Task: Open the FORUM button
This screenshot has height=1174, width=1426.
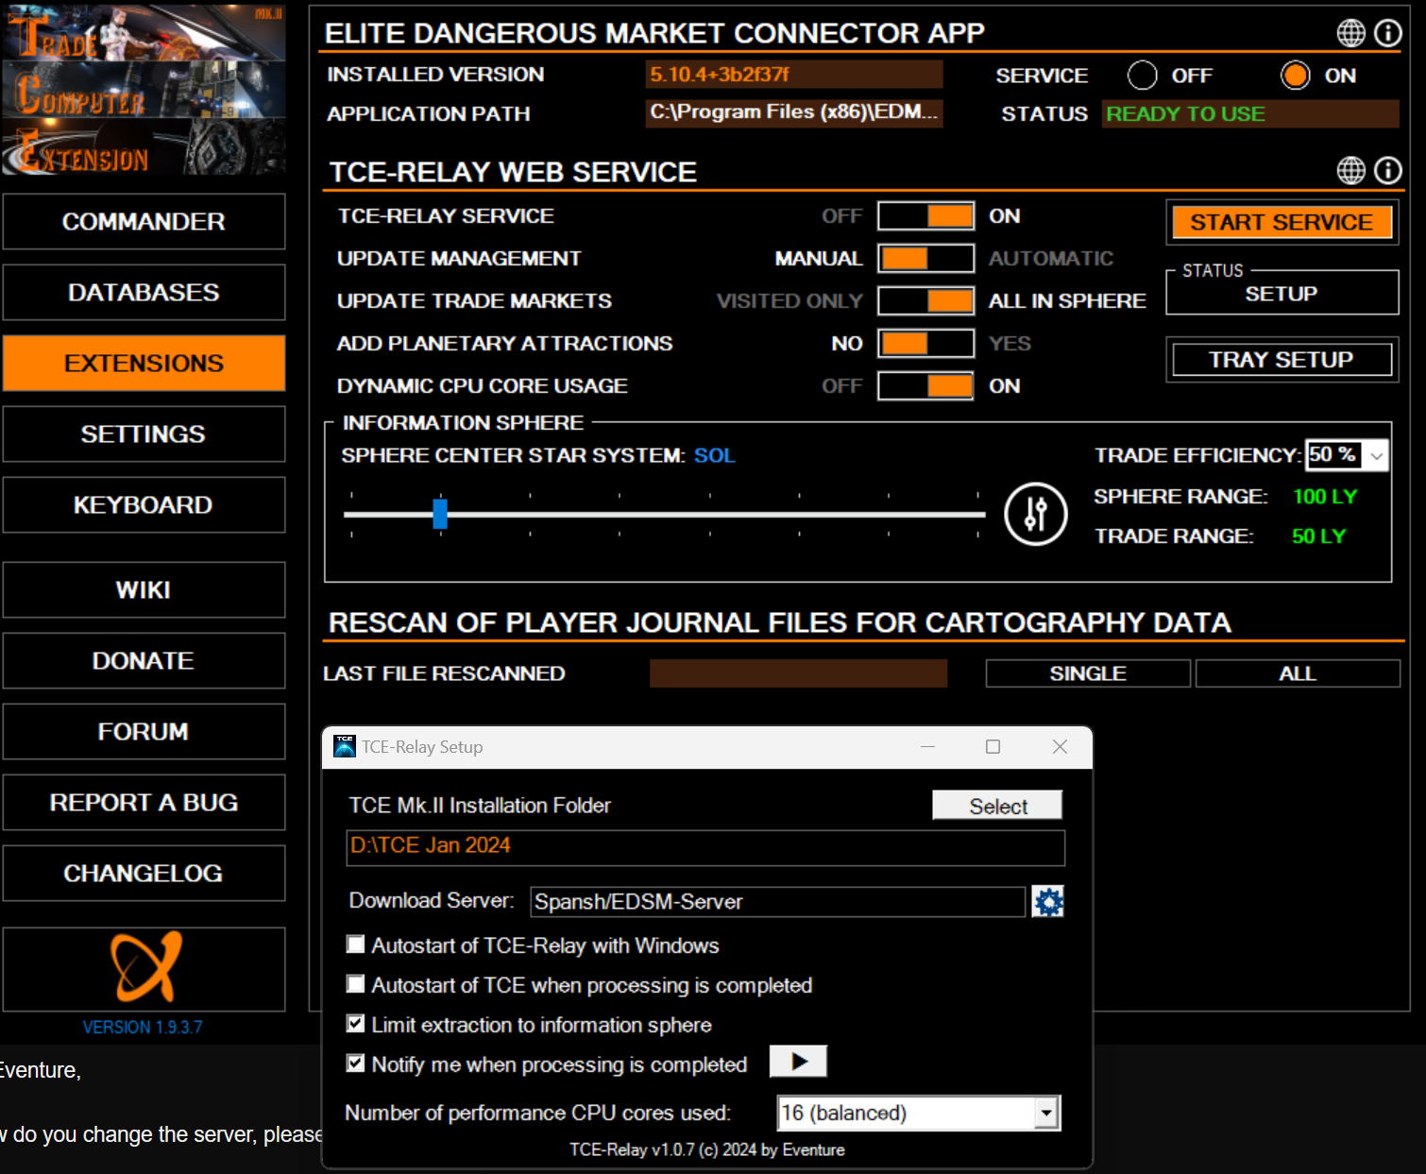Action: tap(144, 731)
